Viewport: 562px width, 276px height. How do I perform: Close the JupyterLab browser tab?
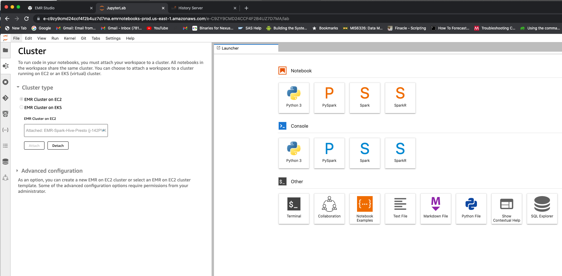click(163, 8)
